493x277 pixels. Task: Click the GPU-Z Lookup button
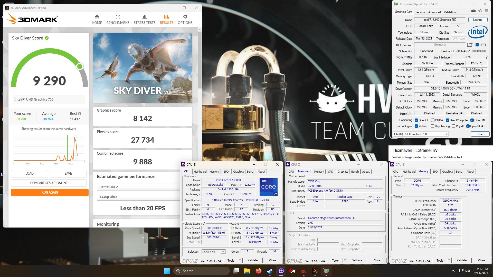coord(478,20)
